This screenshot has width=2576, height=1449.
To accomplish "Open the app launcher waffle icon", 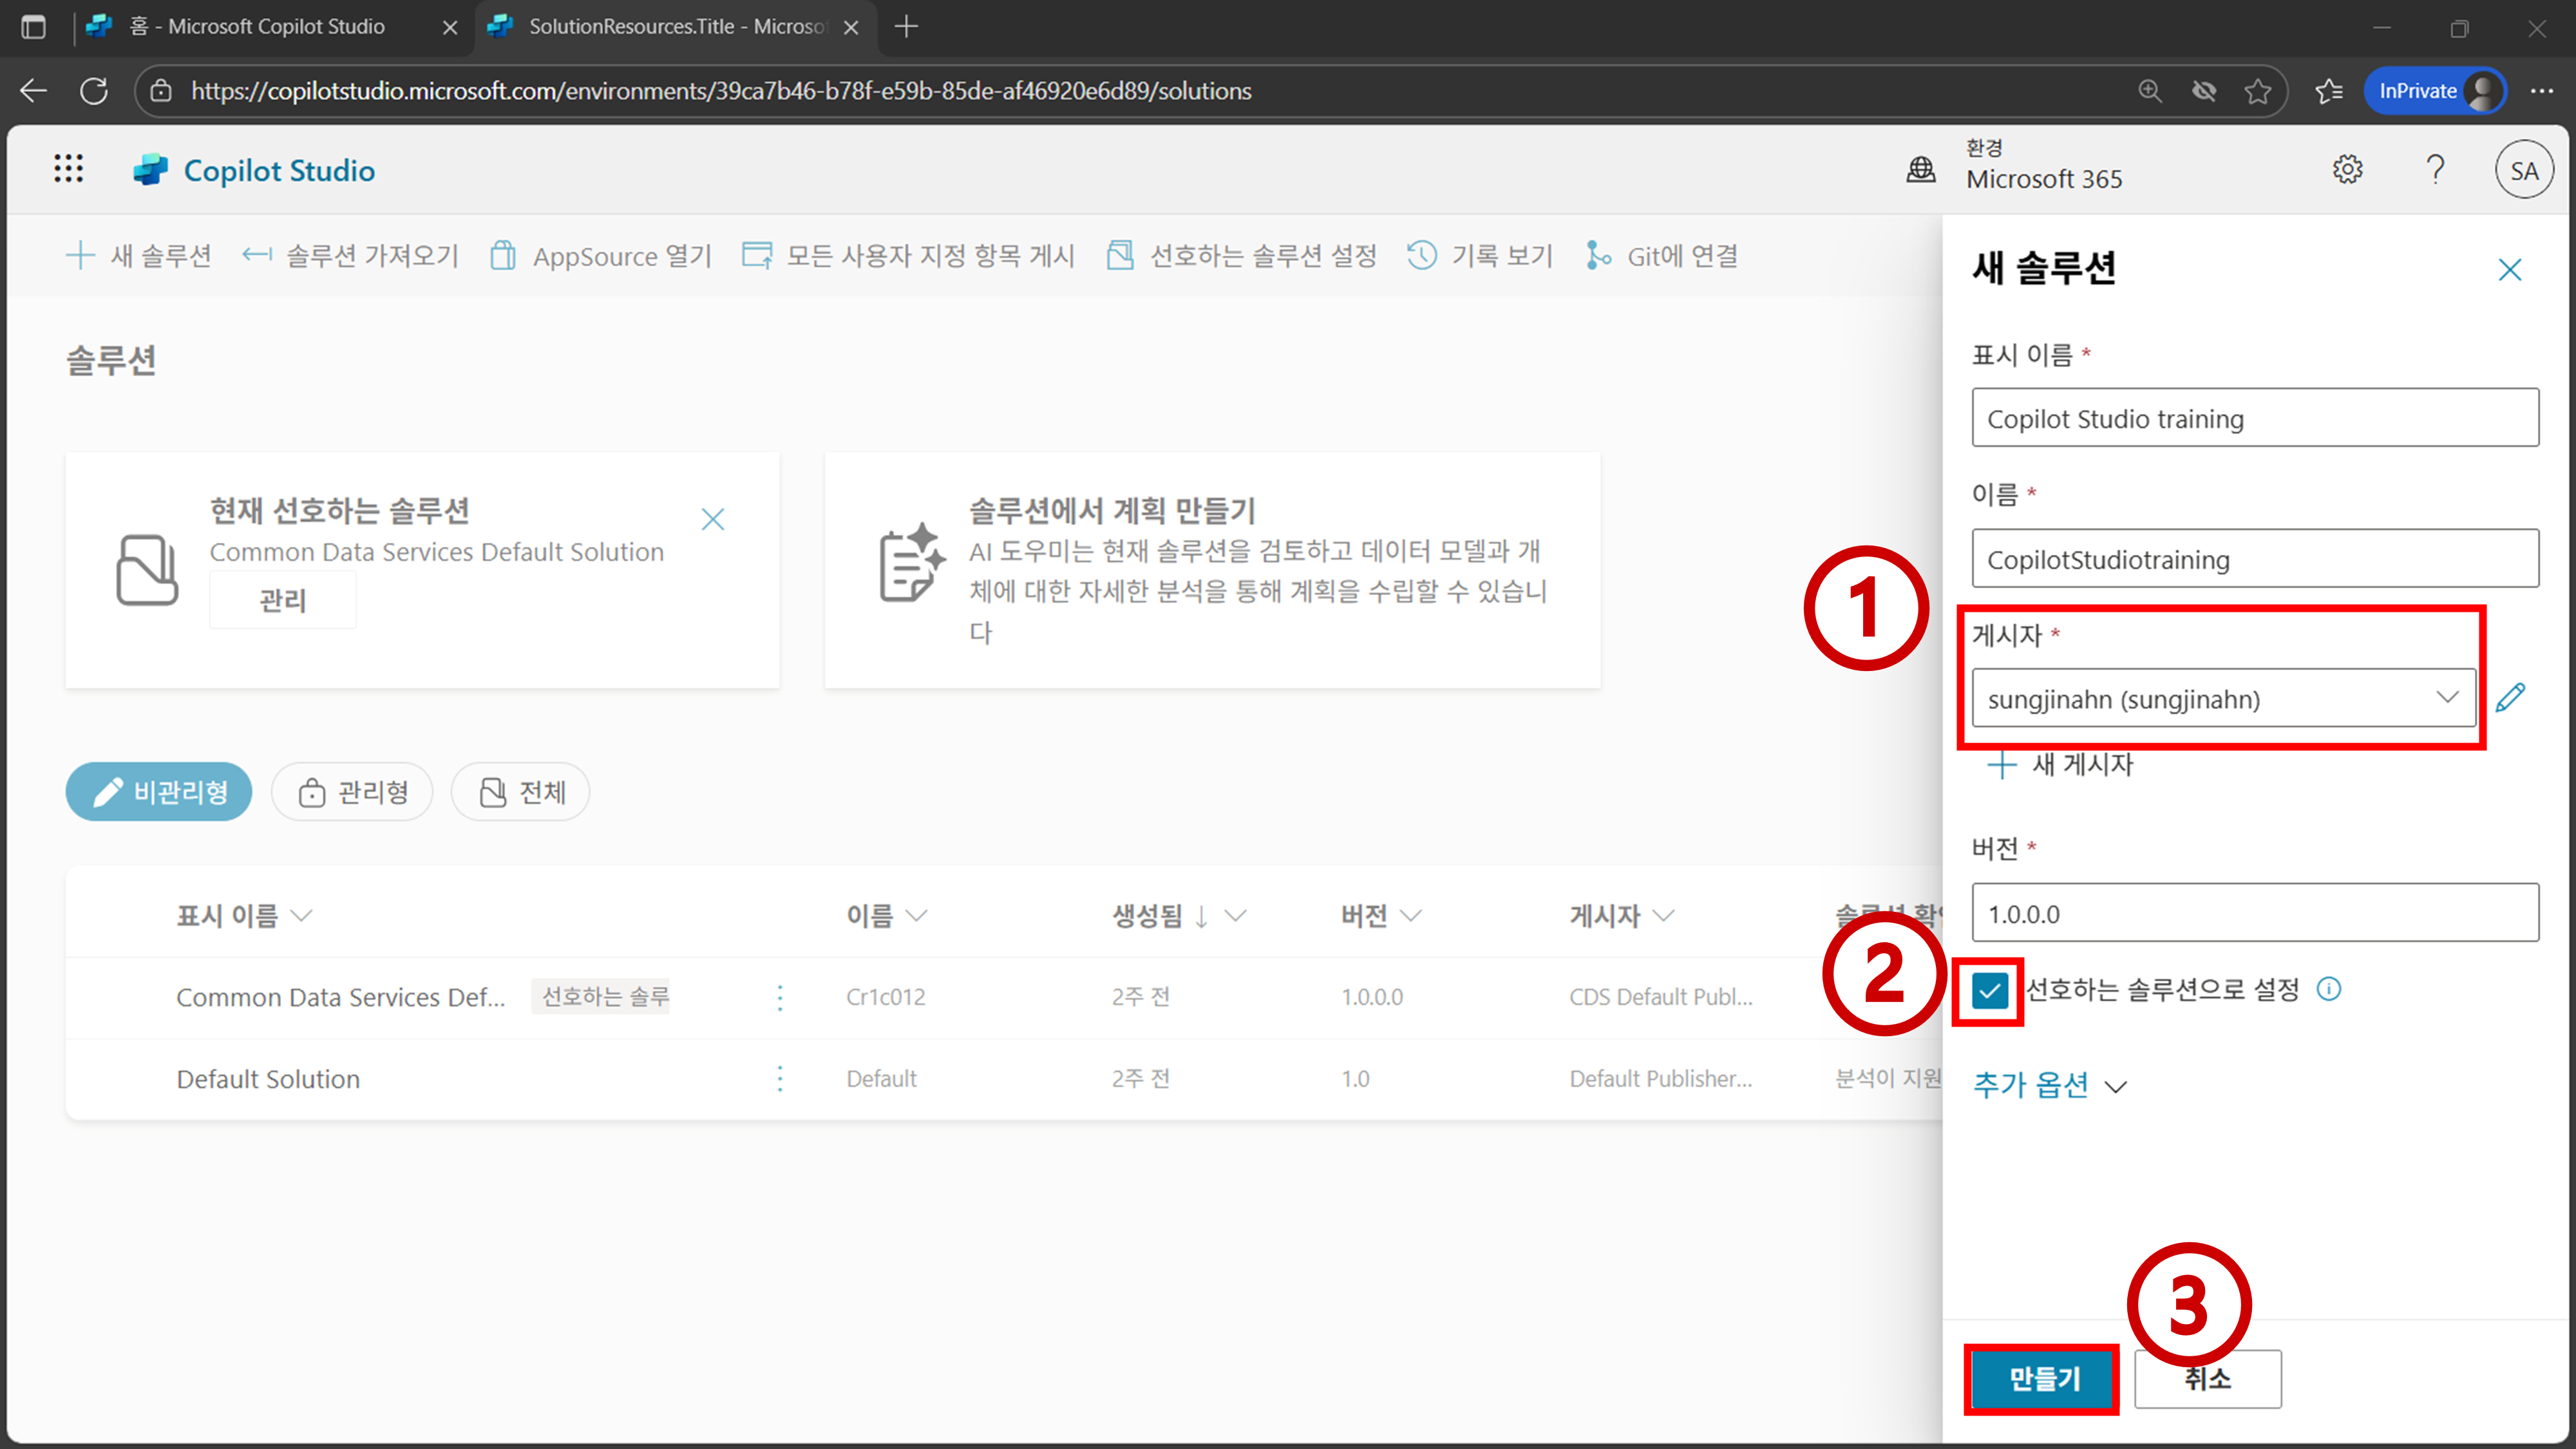I will tap(68, 169).
